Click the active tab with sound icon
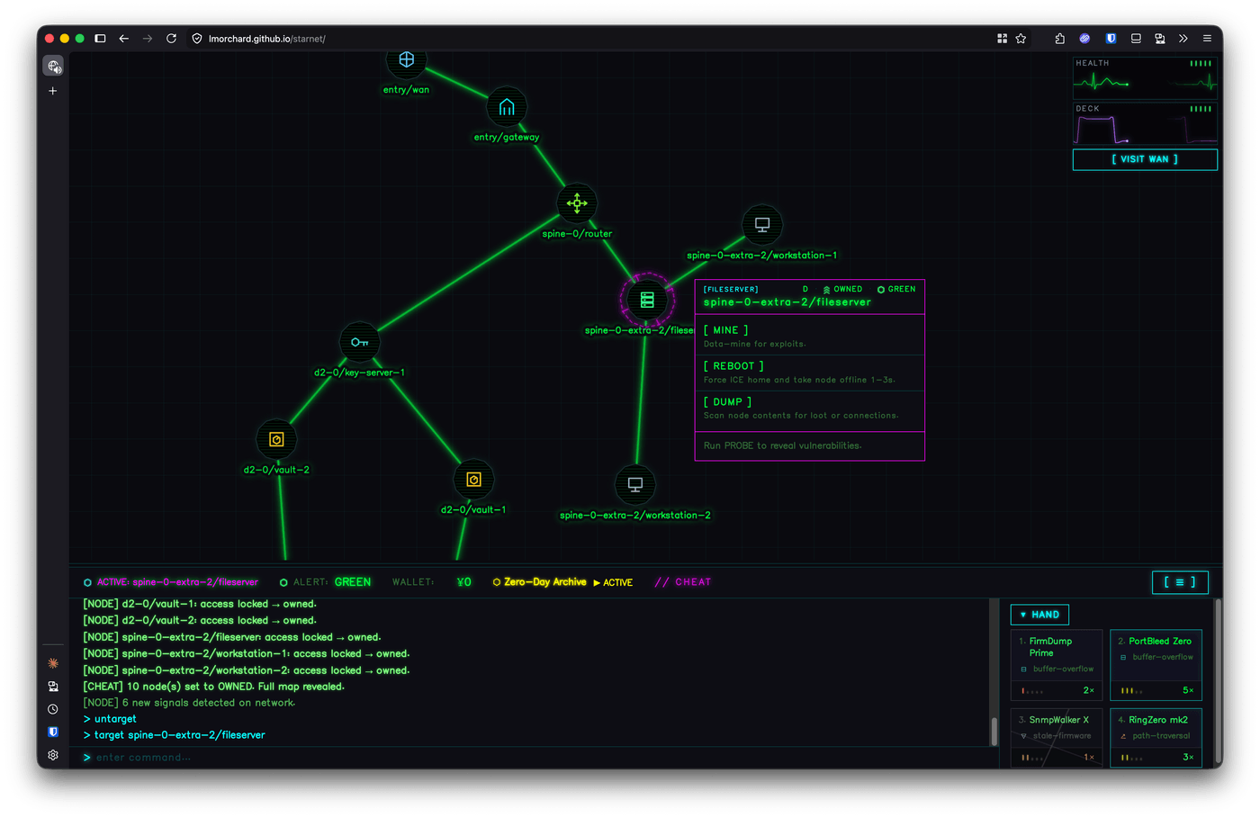Image resolution: width=1260 pixels, height=818 pixels. 53,67
